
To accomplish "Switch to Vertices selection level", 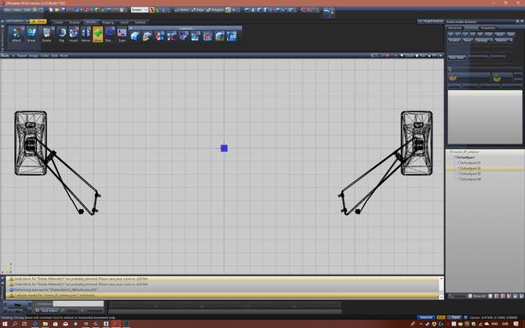I will coord(182,10).
